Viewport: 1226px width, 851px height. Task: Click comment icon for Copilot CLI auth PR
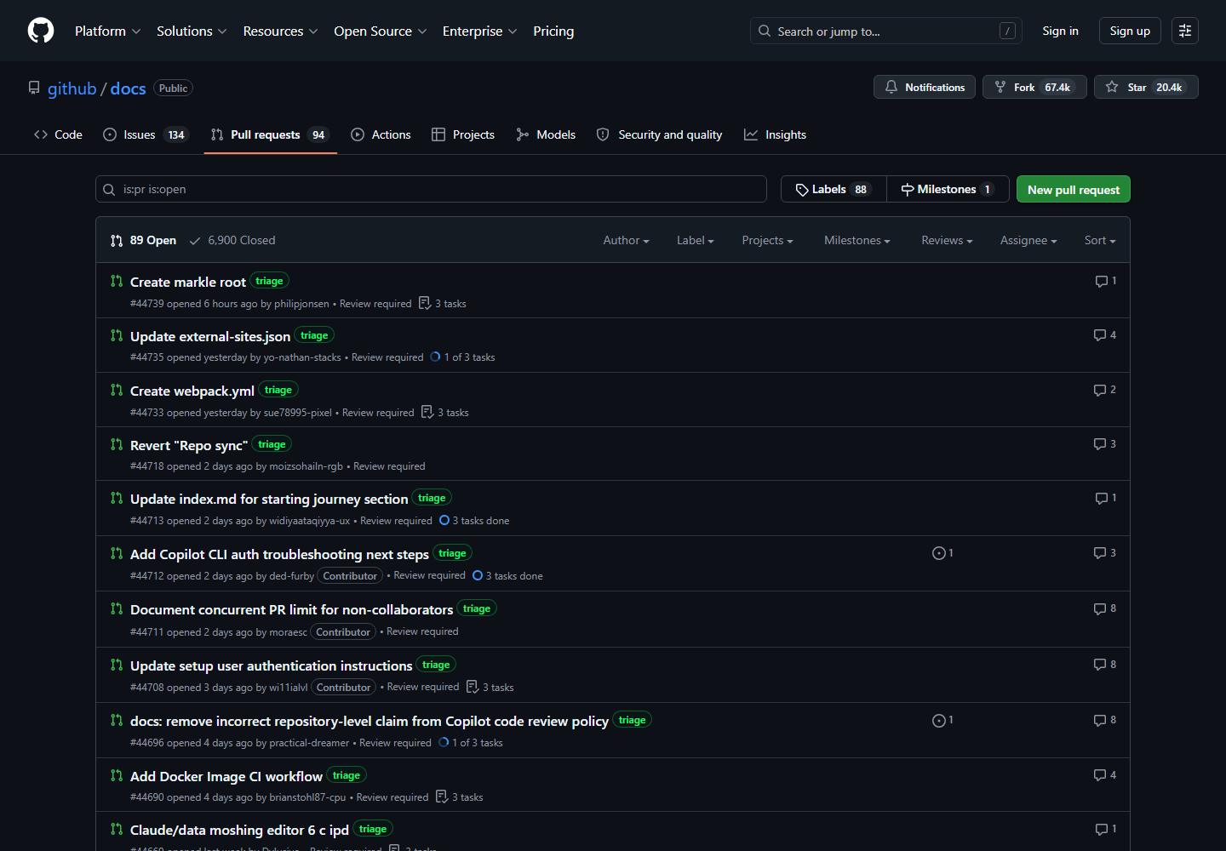coord(1100,553)
